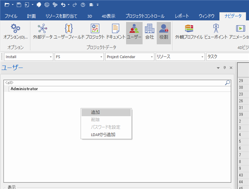Viewport: 249px width, 189px height.
Task: Switch to the プロジェクトコントロール tab
Action: click(145, 16)
